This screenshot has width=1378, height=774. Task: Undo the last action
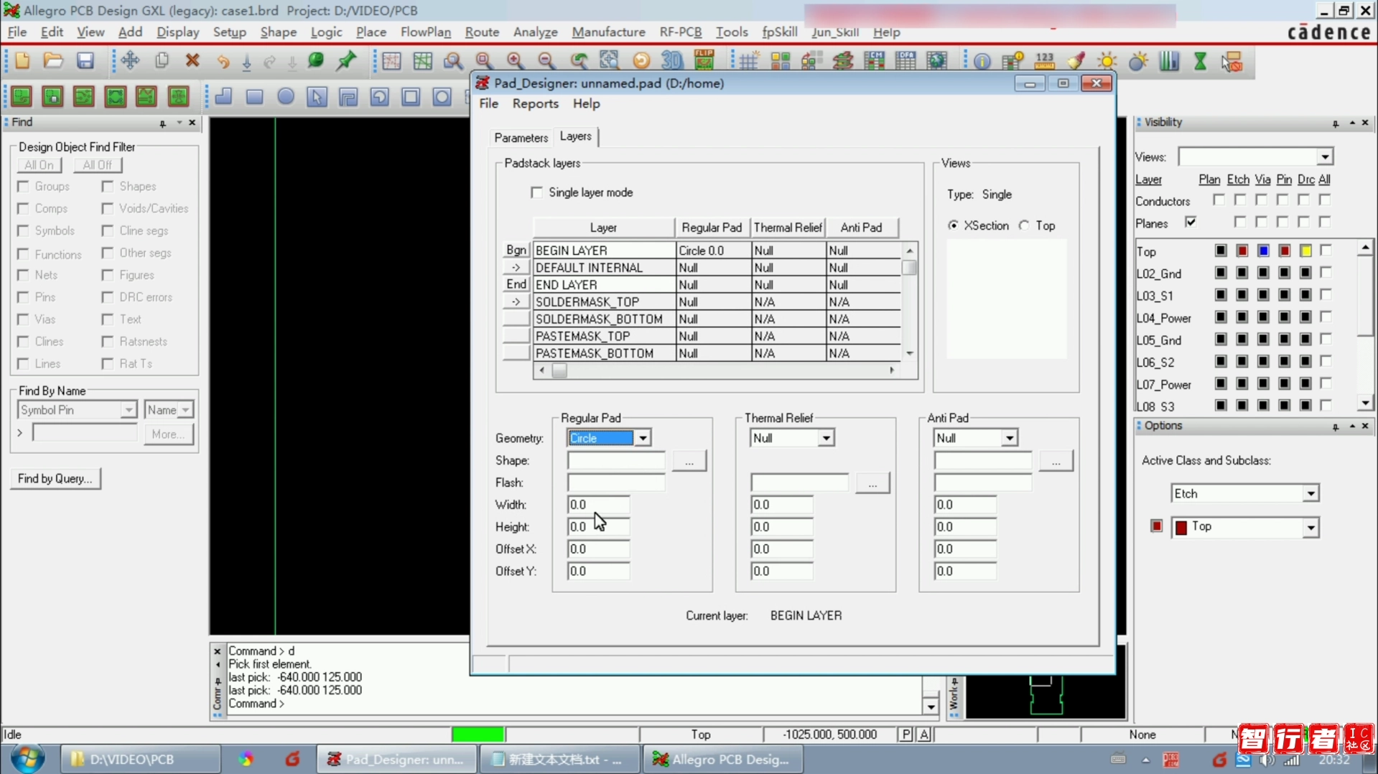click(x=223, y=61)
